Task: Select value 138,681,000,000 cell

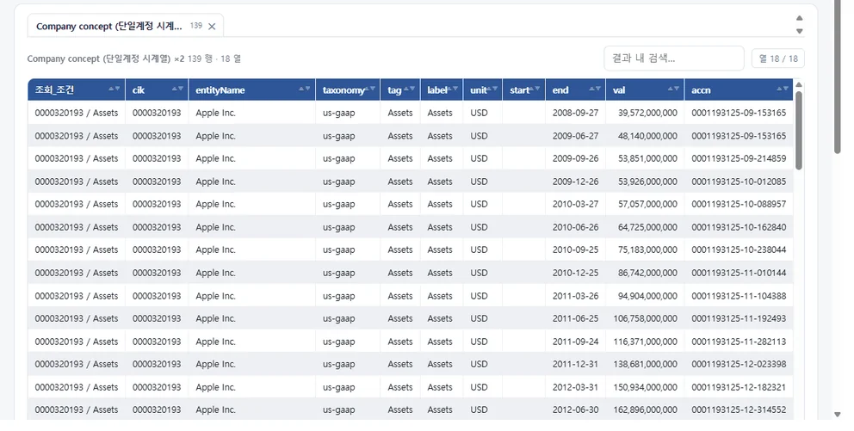Action: 645,364
